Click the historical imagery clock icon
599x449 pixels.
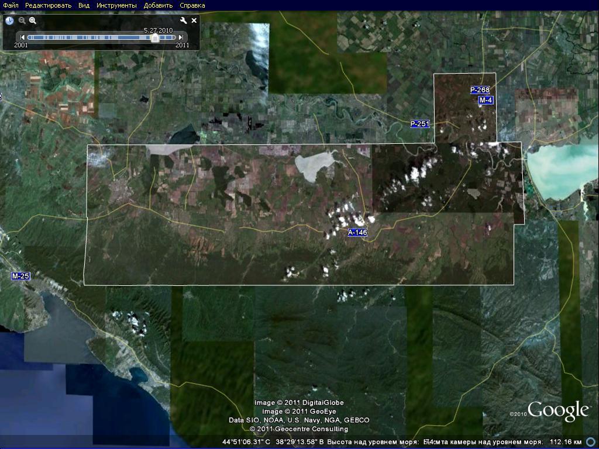coord(10,20)
